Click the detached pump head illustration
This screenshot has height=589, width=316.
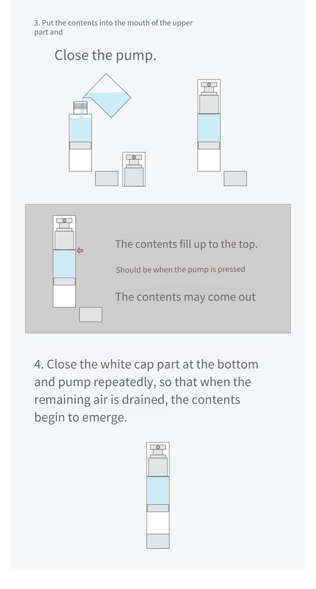(x=134, y=169)
